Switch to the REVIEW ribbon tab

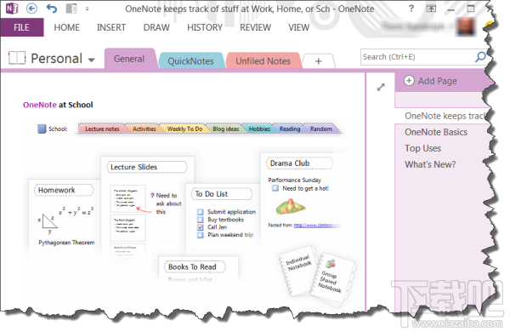click(x=255, y=27)
